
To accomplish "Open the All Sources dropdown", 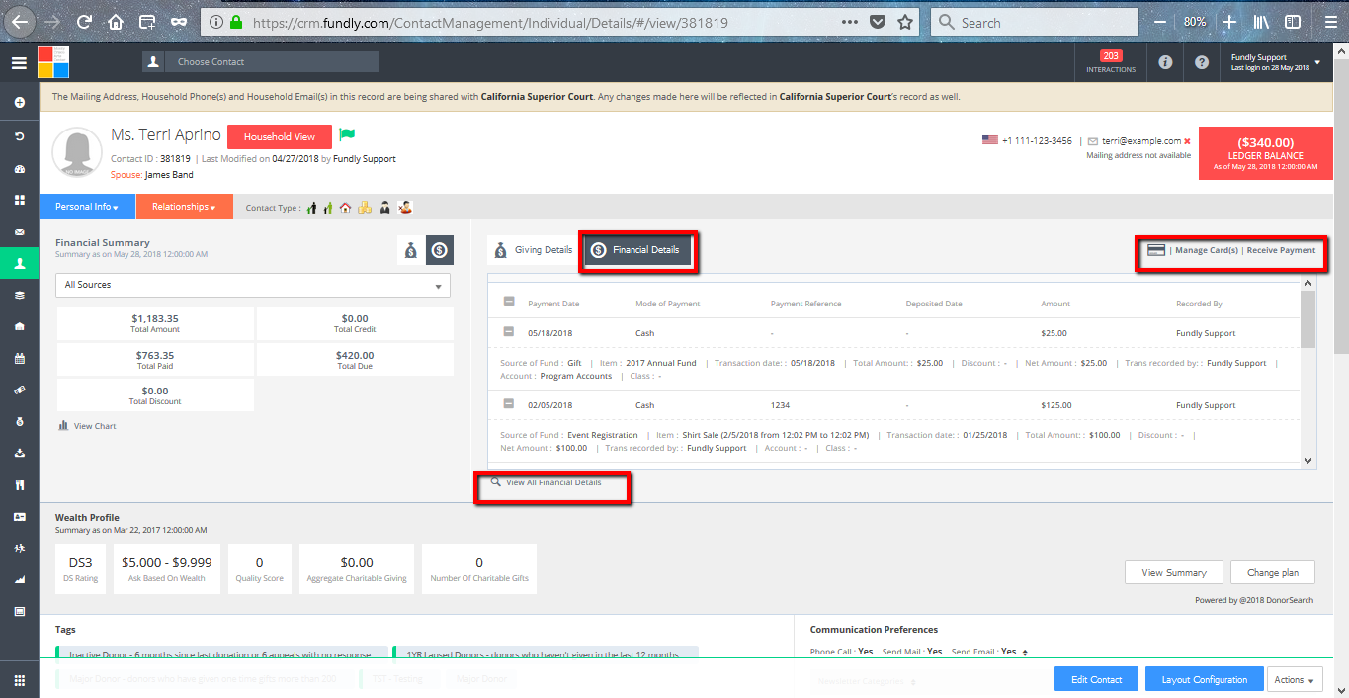I will tap(253, 285).
